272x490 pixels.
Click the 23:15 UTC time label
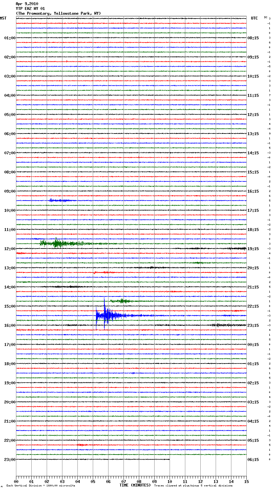[253, 325]
